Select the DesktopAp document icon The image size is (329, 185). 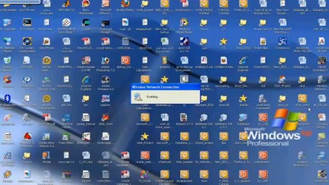coord(105,137)
